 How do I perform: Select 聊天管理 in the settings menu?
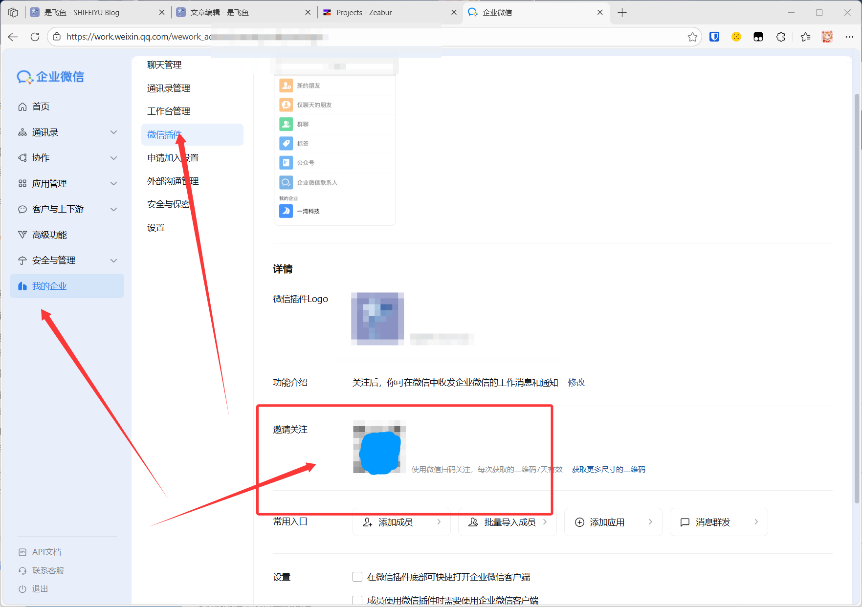pos(164,65)
